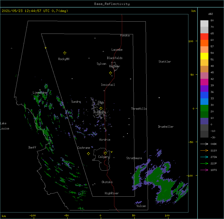The image size is (224, 219).
Task: Click white plus marker below Stettler
Action: click(x=159, y=98)
